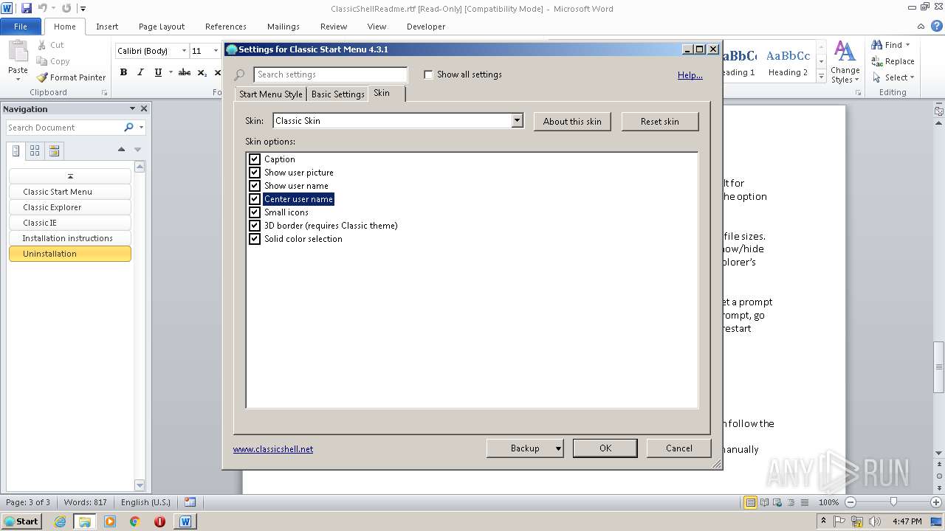
Task: Uncheck Show user name option
Action: [x=255, y=186]
